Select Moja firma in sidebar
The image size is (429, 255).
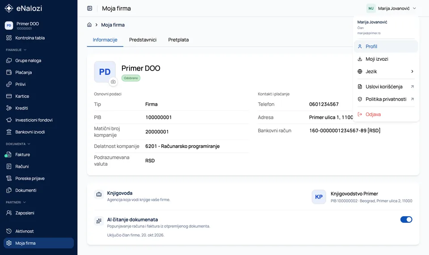click(38, 243)
